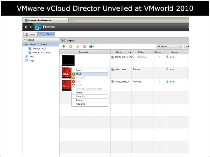Click the My Cloud sidebar heading

[29, 40]
